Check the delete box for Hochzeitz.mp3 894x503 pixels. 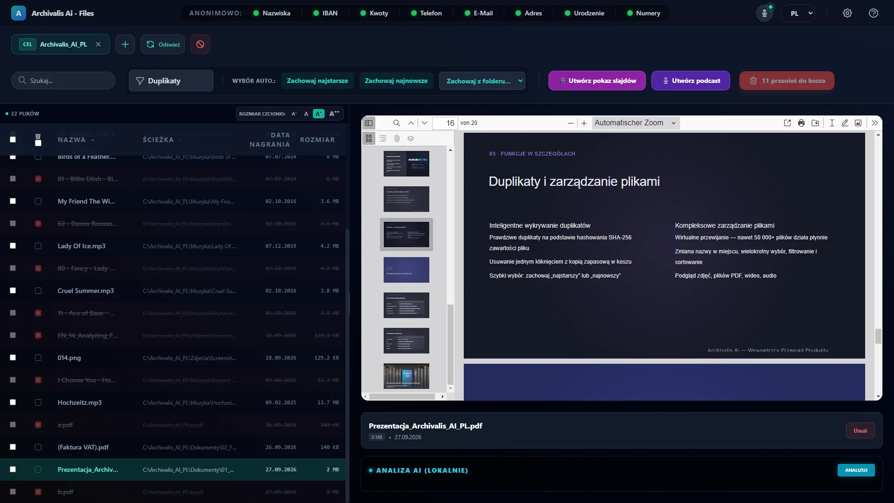pyautogui.click(x=38, y=402)
